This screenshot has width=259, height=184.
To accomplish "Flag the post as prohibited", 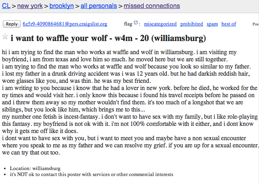I will coord(192,24).
